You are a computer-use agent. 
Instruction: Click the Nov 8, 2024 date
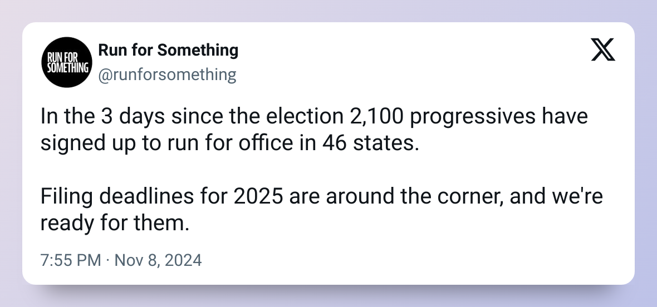(x=158, y=260)
